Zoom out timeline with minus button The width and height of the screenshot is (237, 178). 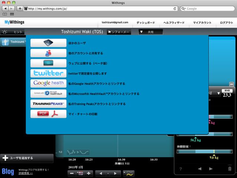72,173
